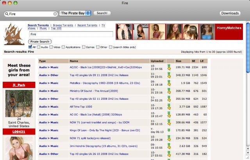This screenshot has height=160, width=250.
Task: Click the Uploaded column header
Action: [x=157, y=61]
